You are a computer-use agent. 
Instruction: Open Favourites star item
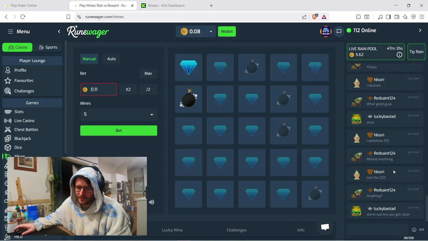pyautogui.click(x=23, y=81)
